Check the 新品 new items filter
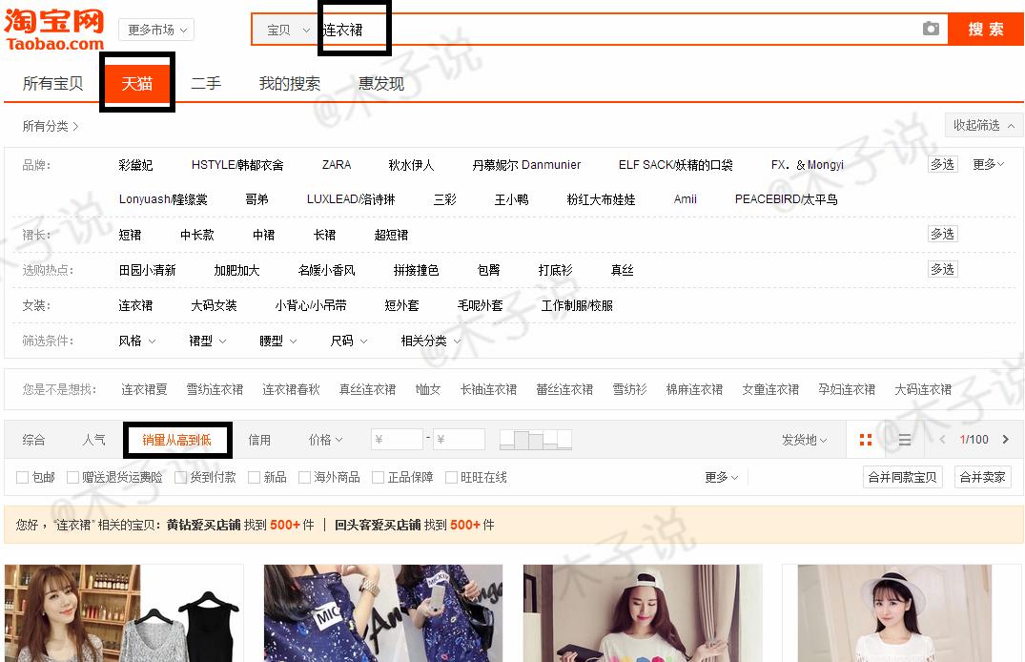Screen dimensions: 1025x662 (255, 477)
